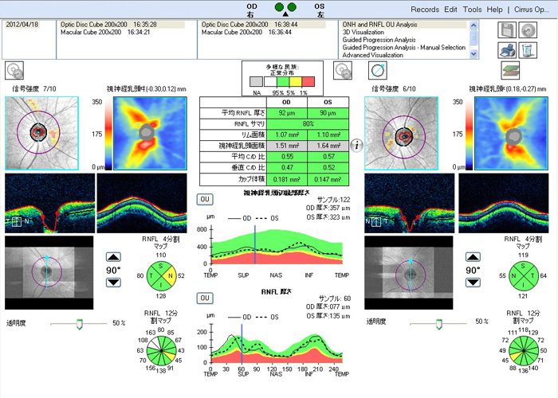
Task: Open the Records menu
Action: click(425, 10)
